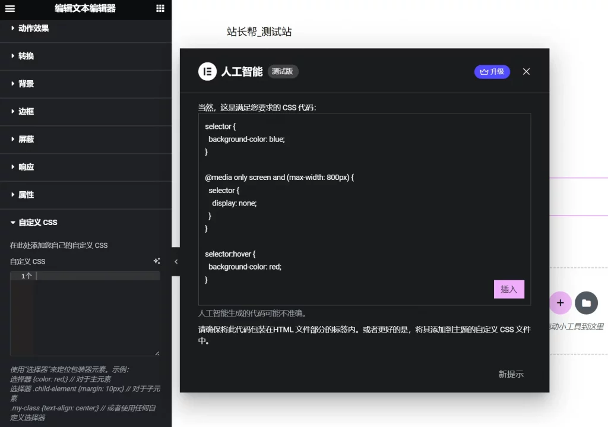
Task: Click the Elementor logo in AI dialog
Action: pyautogui.click(x=207, y=71)
